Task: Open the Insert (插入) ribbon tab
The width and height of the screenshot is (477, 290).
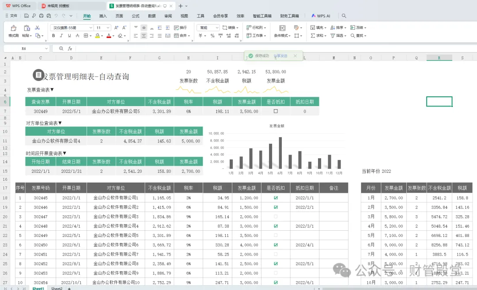Action: point(103,16)
